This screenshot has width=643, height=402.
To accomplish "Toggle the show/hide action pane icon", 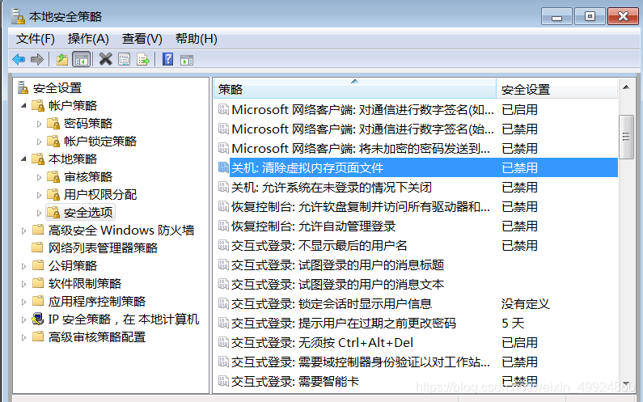I will coord(187,59).
